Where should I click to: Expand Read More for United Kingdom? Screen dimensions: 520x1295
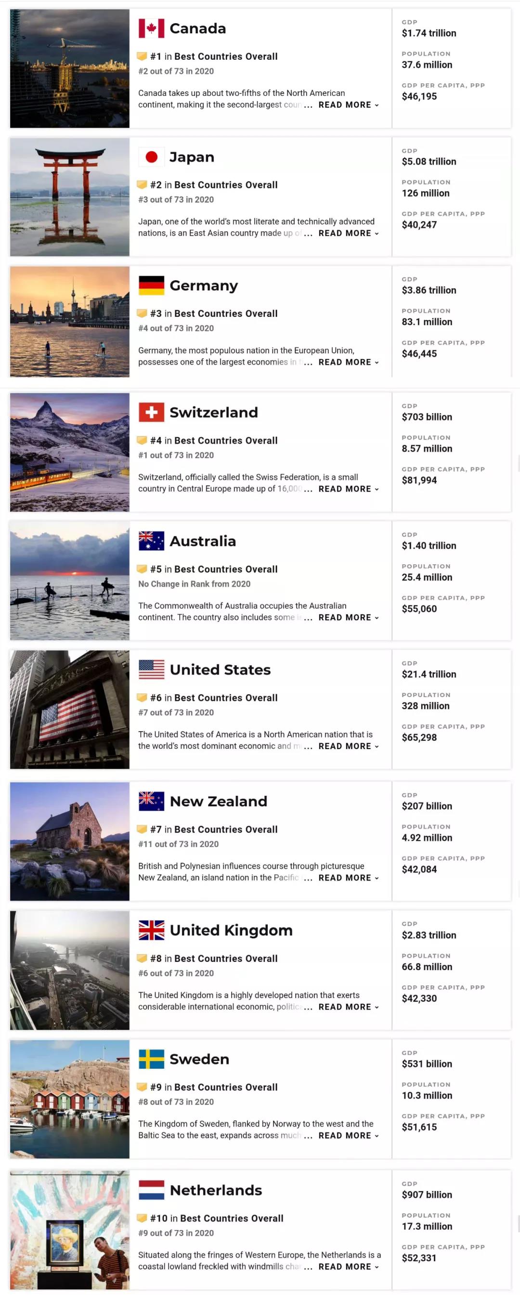coord(349,1007)
